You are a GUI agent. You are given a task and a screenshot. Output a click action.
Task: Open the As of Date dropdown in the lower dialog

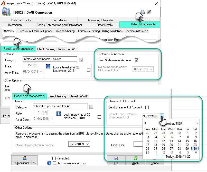52,119
